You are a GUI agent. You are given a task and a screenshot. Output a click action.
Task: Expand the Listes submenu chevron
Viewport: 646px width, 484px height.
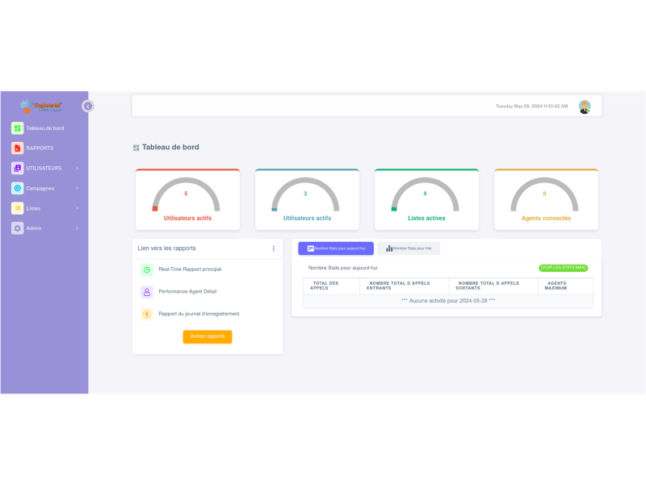click(77, 208)
